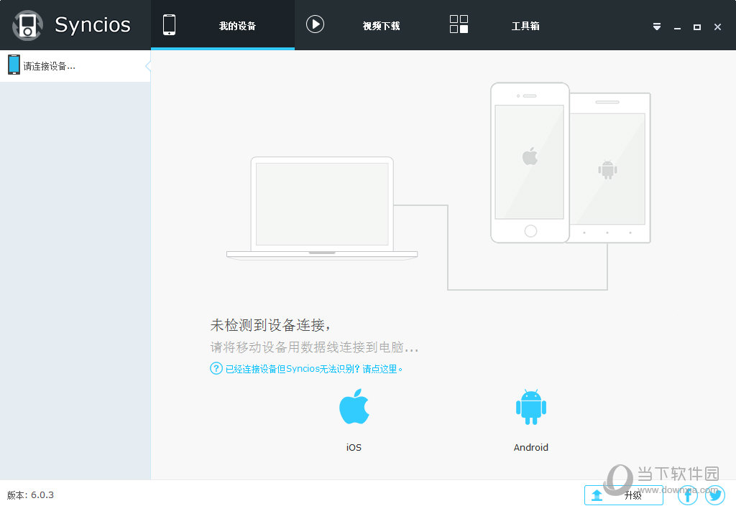Open the title bar dropdown menu arrow

(657, 27)
